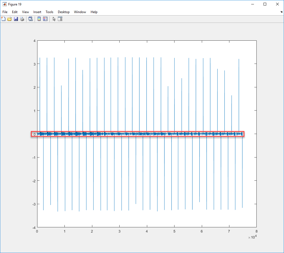Open the Desktop menu
Viewport: 284px width, 253px height.
[64, 12]
